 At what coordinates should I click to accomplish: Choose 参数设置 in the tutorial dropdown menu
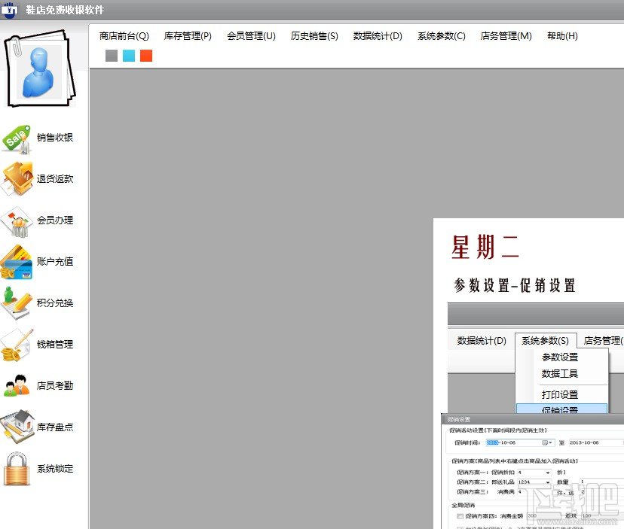click(560, 357)
